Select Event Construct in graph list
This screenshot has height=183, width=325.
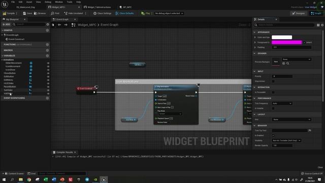click(16, 39)
